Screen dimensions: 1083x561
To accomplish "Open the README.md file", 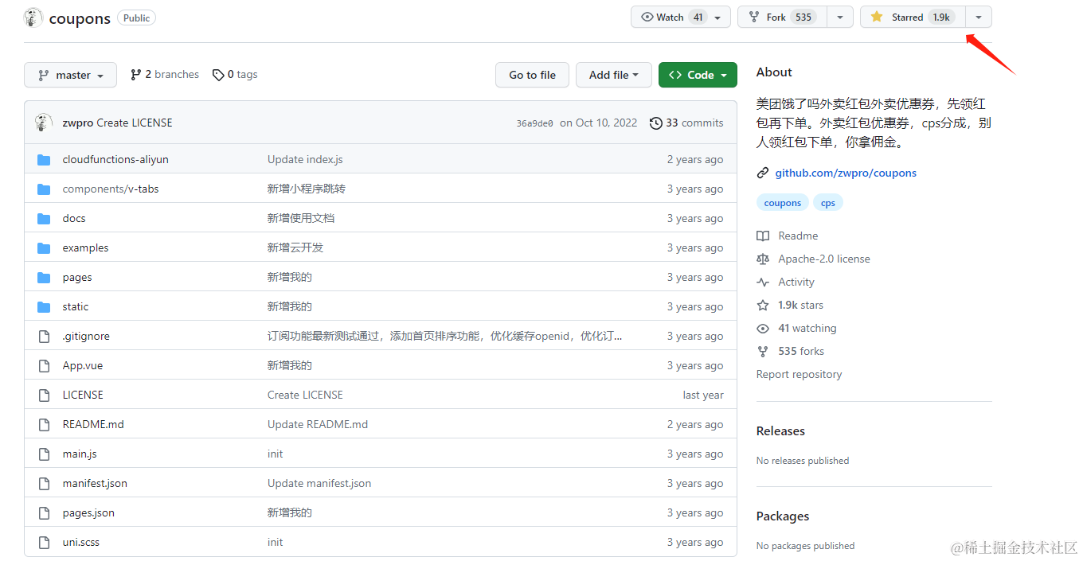I will point(93,425).
